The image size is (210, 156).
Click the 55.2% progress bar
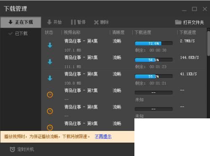pos(154,76)
